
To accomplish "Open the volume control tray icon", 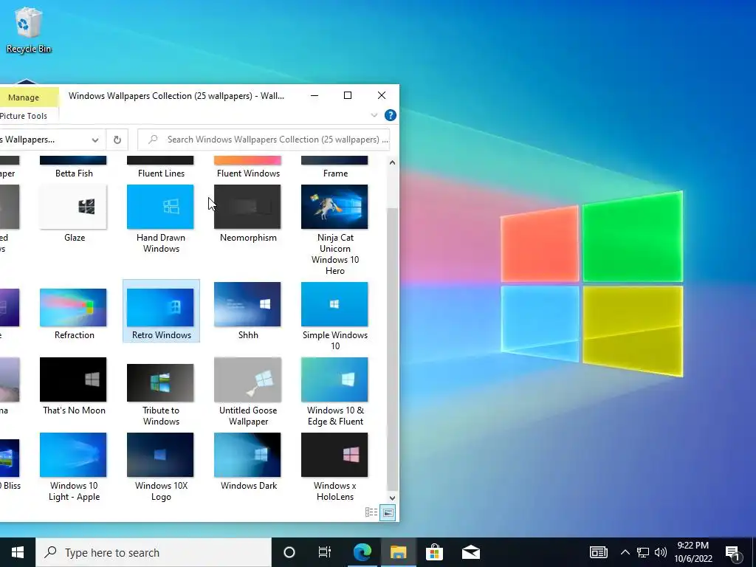I will pos(661,552).
